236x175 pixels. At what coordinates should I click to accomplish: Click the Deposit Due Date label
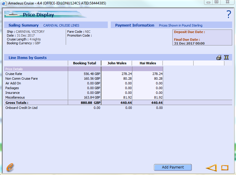coord(190,32)
